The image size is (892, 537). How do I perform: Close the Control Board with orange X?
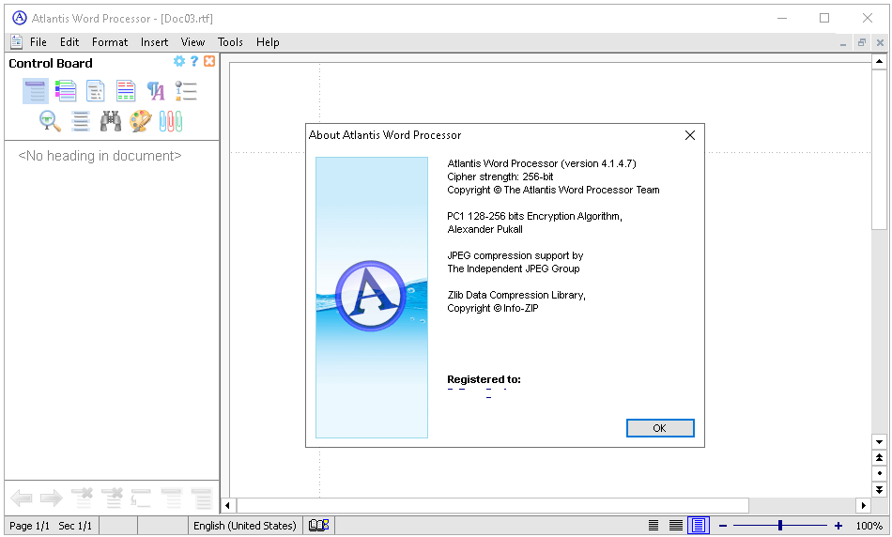(209, 61)
